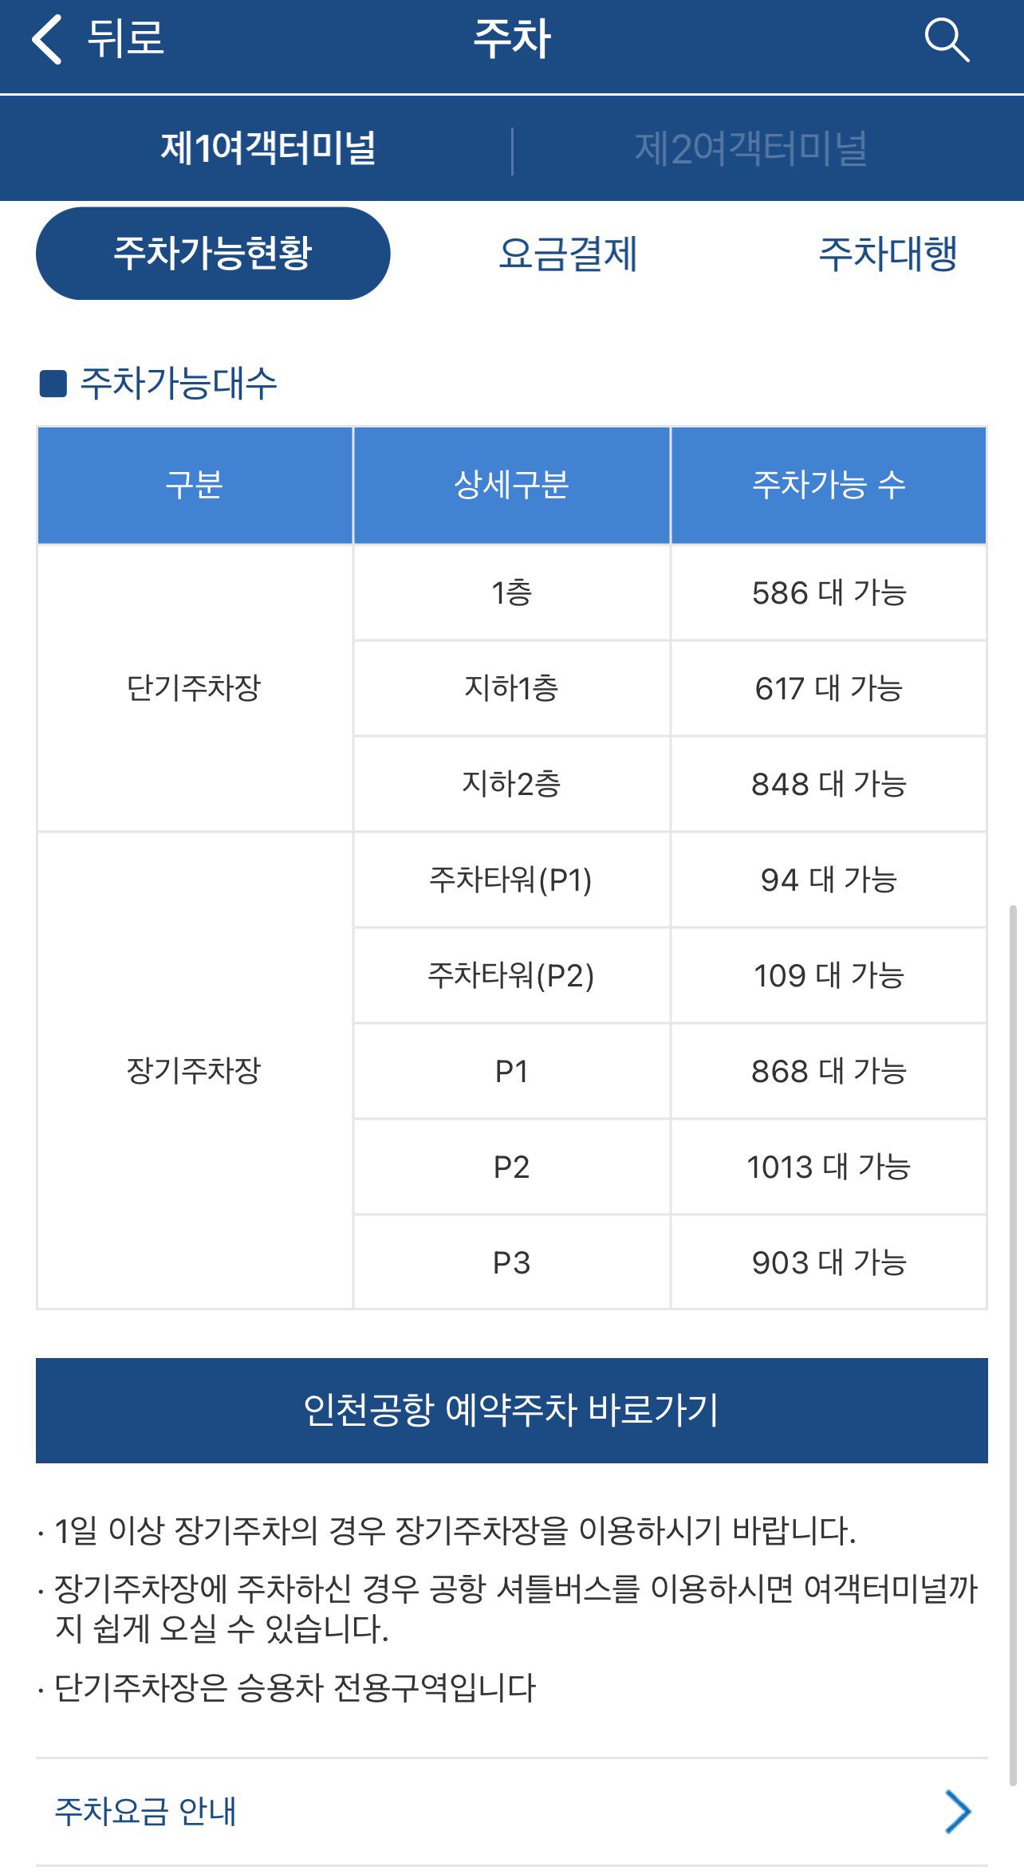Screen dimensions: 1024x1874
Task: Open the 주차요금 안내 link
Action: click(146, 1812)
